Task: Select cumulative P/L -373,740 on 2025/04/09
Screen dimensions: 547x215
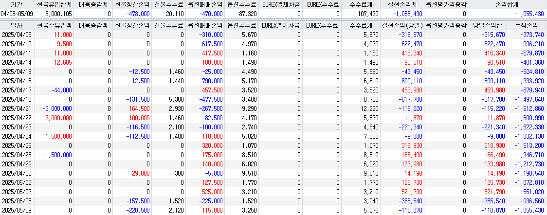Action: [531, 35]
